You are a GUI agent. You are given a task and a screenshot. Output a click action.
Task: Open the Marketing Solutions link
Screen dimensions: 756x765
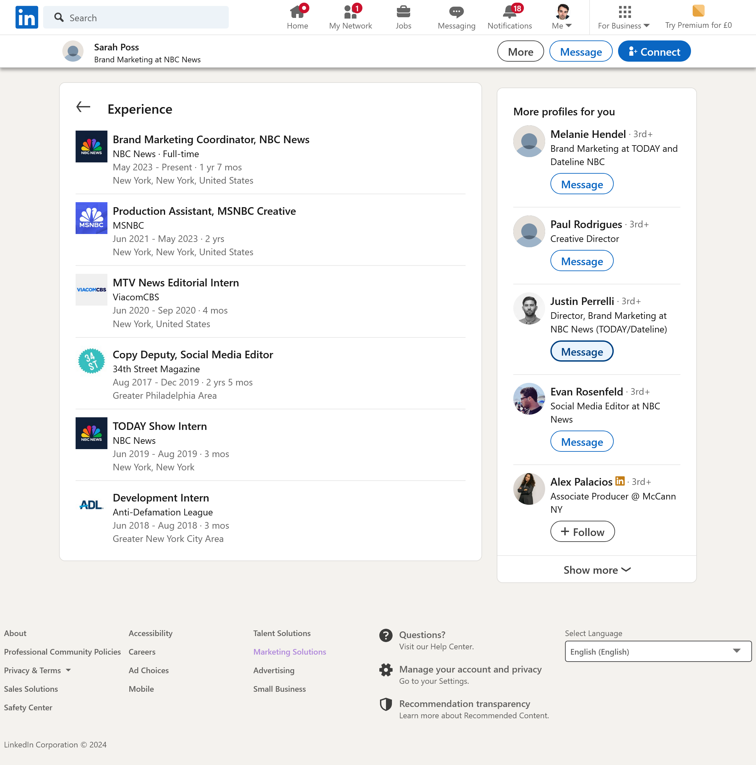(x=289, y=652)
